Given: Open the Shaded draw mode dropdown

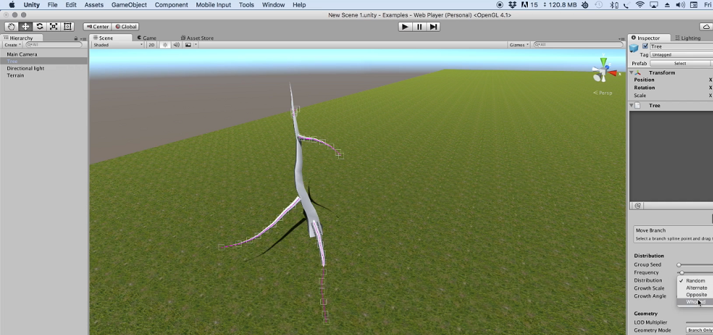Looking at the screenshot, I should point(118,45).
